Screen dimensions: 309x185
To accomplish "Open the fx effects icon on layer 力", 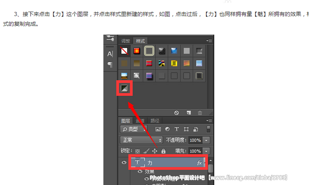I will coord(199,162).
